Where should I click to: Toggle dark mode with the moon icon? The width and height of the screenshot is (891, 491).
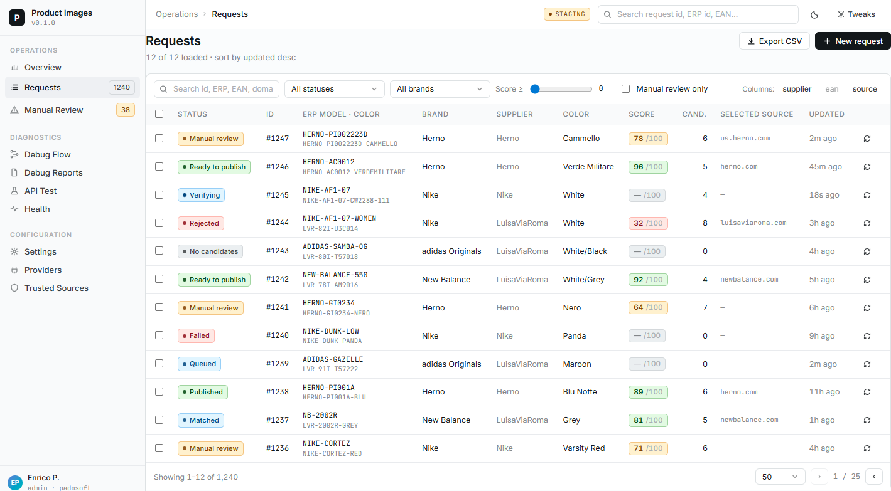[x=815, y=14]
